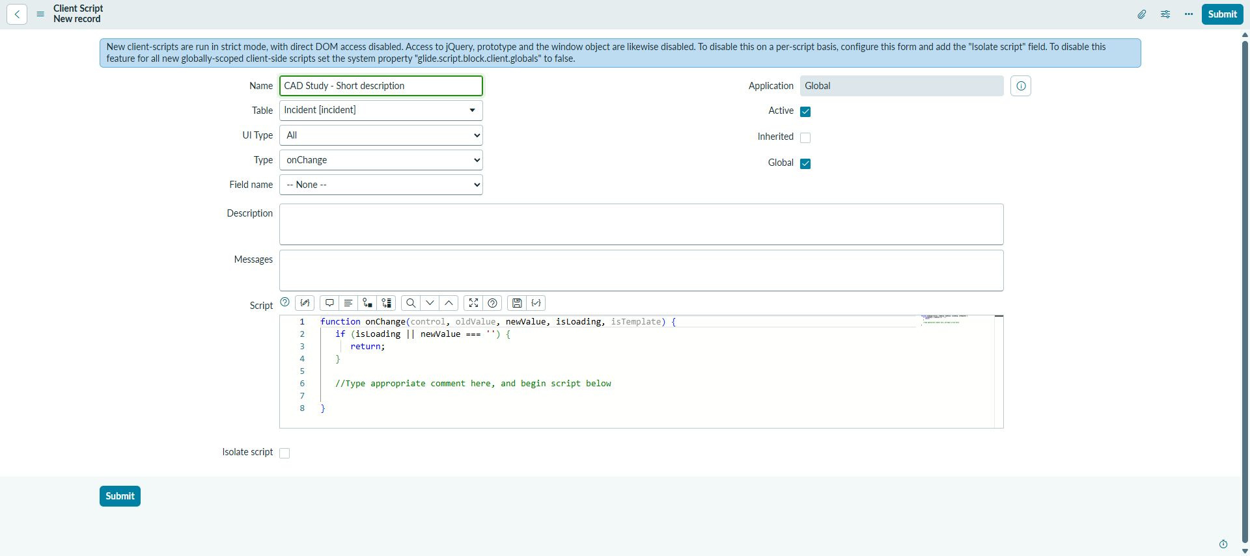The image size is (1250, 556).
Task: Toggle comment in script editor toolbar
Action: tap(329, 303)
